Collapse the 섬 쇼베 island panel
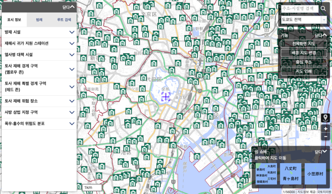The image size is (332, 194). [321, 152]
